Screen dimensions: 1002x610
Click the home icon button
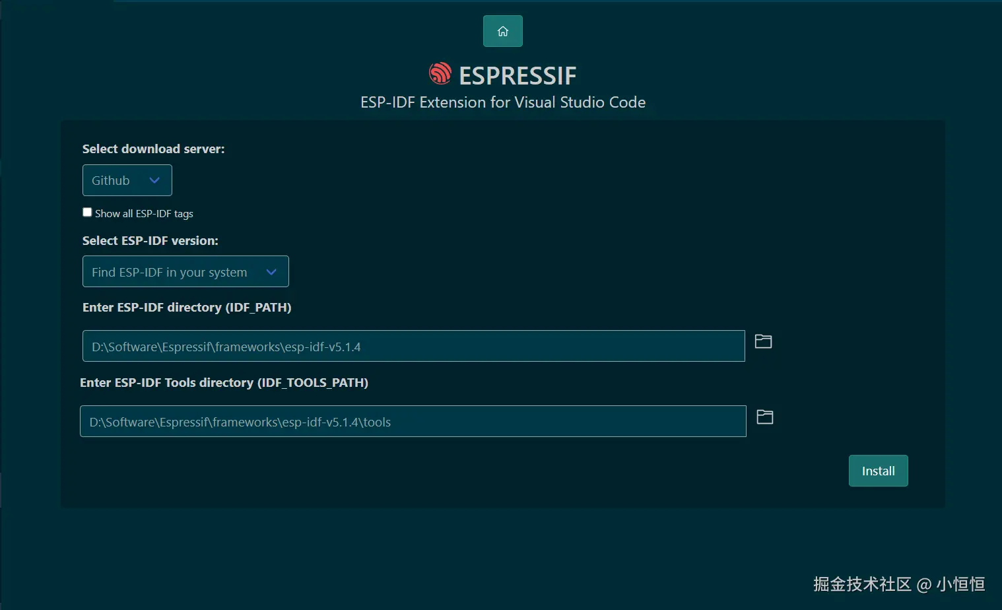pos(502,31)
